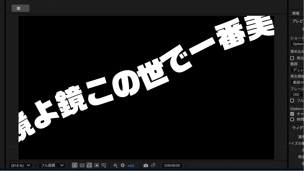Open the フル画質 resolution dropdown
This screenshot has height=171, width=304.
click(52, 165)
